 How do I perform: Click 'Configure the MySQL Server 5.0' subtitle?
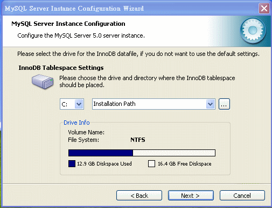(x=81, y=35)
